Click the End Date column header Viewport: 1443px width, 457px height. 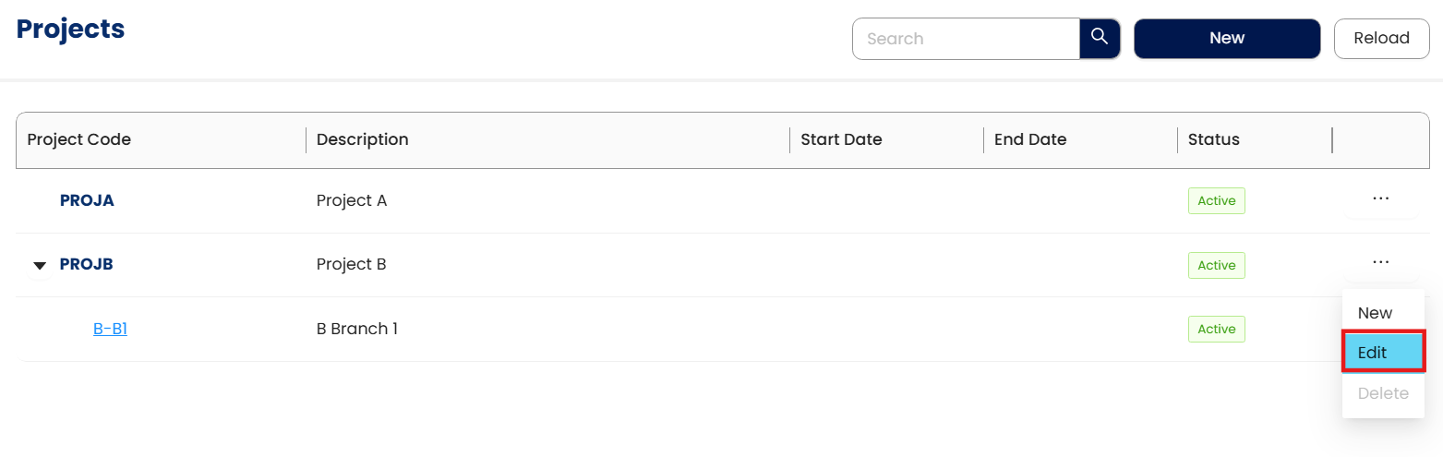[1029, 140]
